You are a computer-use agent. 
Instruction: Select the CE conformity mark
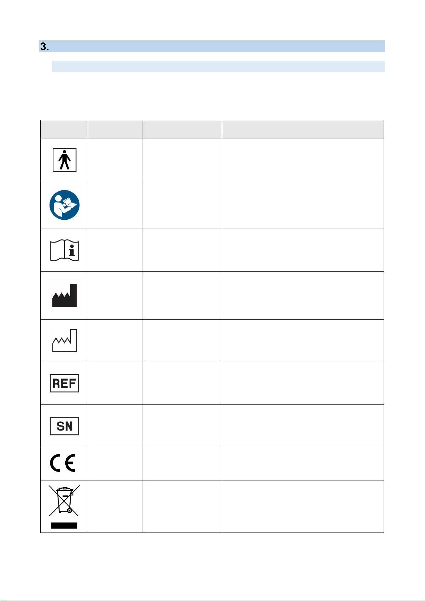click(x=63, y=464)
